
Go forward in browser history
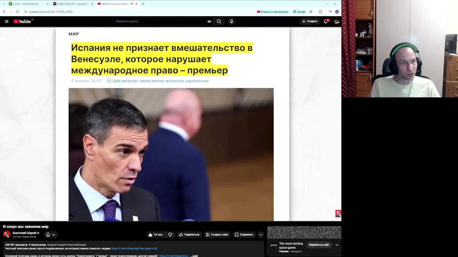coord(10,12)
